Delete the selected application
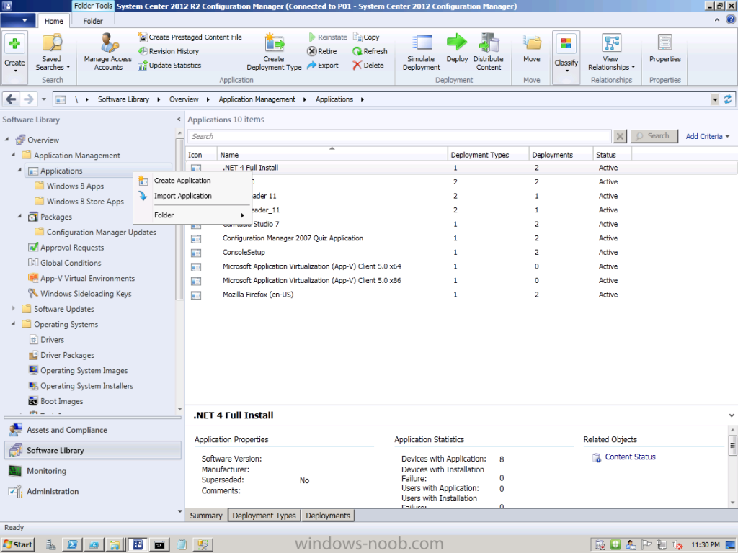Screen dimensions: 738x553 tap(368, 66)
